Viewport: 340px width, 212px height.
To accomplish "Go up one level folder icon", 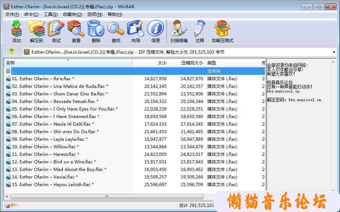I will click(11, 51).
